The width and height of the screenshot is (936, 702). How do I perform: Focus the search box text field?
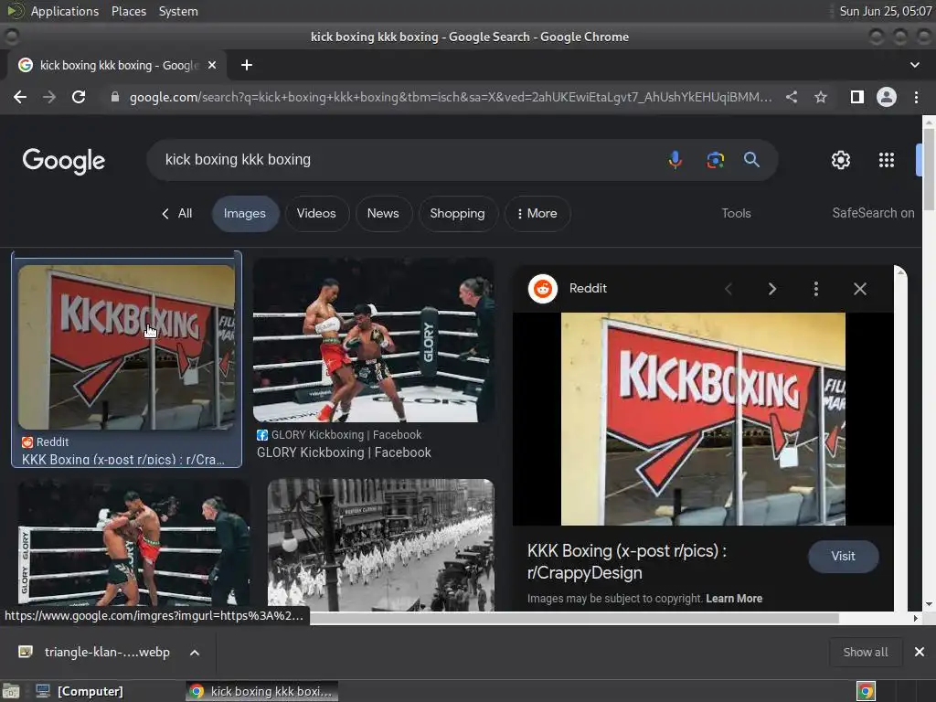tap(406, 159)
